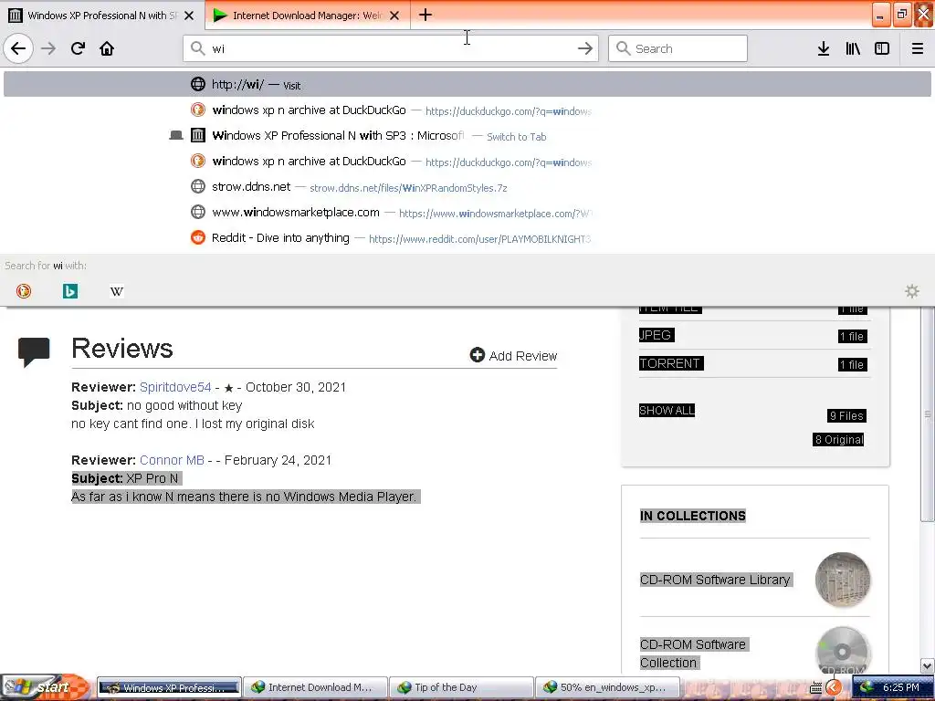Viewport: 935px width, 701px height.
Task: Click CD-ROM Software Collection disc thumbnail
Action: [x=843, y=651]
